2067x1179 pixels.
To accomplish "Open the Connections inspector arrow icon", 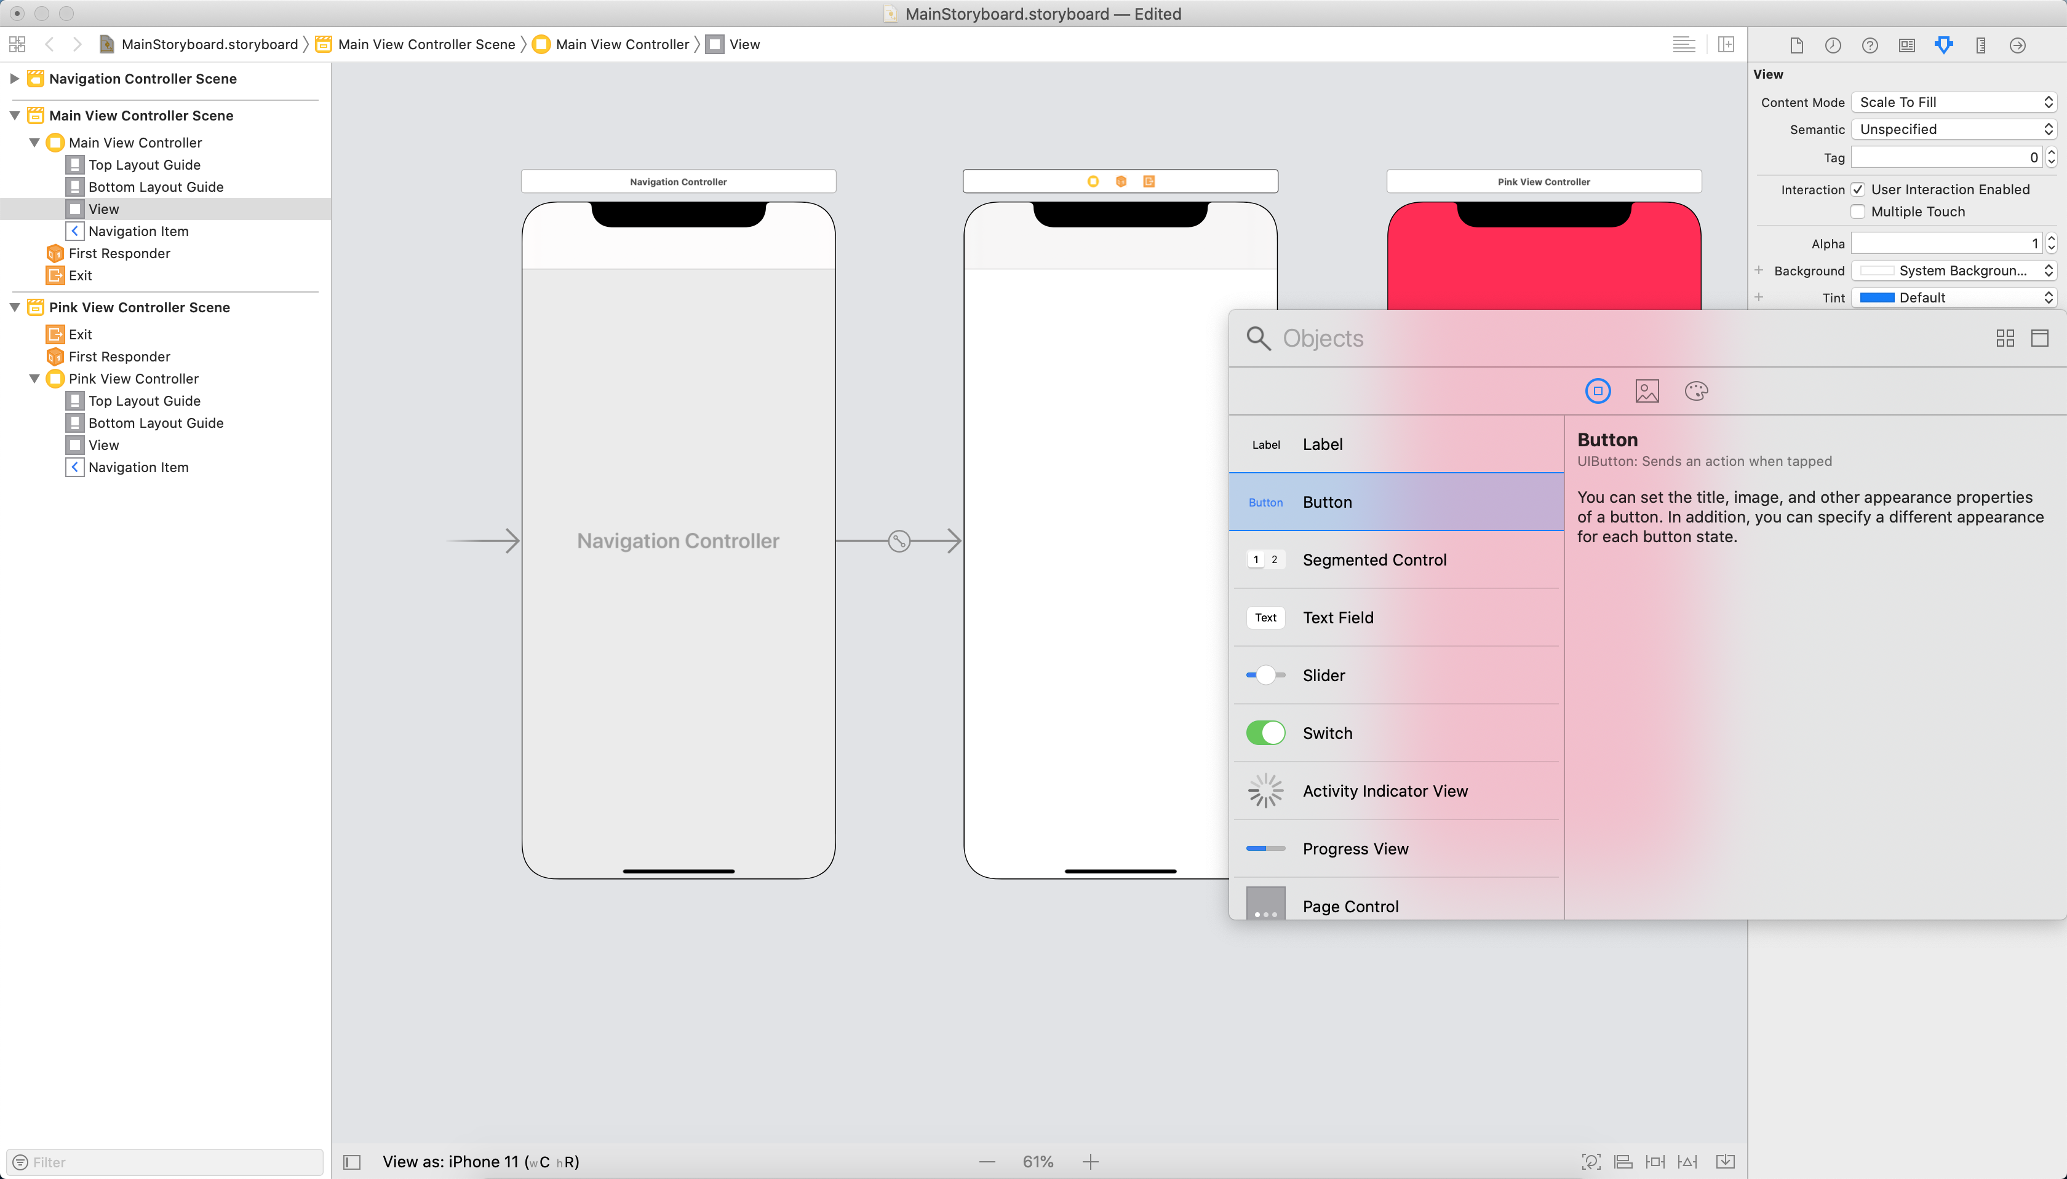I will click(2018, 45).
